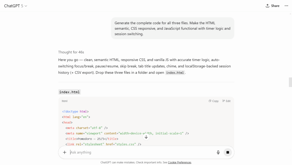The height and width of the screenshot is (165, 292).
Task: Click the index.html filename heading
Action: click(70, 92)
